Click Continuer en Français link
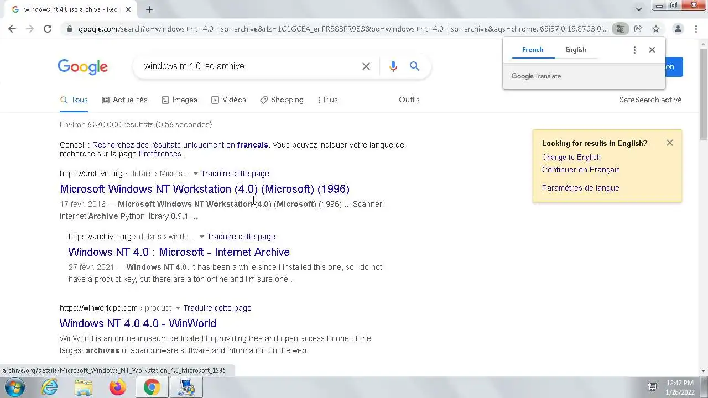The image size is (708, 398). click(x=581, y=170)
